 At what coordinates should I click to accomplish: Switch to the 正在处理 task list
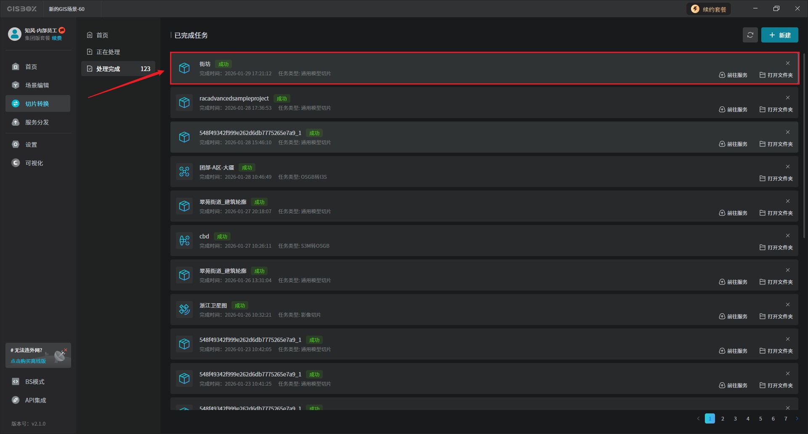click(108, 52)
